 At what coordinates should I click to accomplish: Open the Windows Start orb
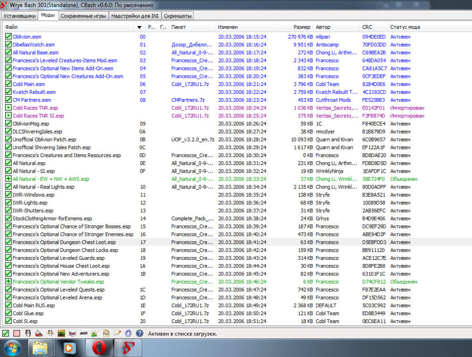tap(12, 349)
